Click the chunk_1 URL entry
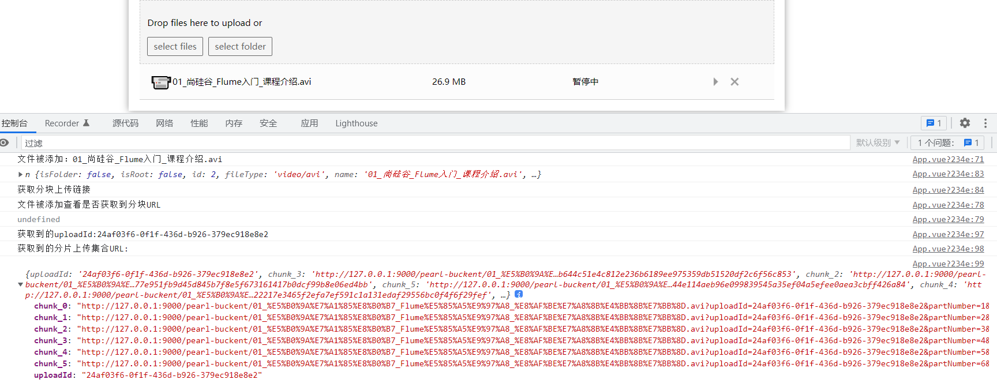The width and height of the screenshot is (997, 383). (511, 317)
